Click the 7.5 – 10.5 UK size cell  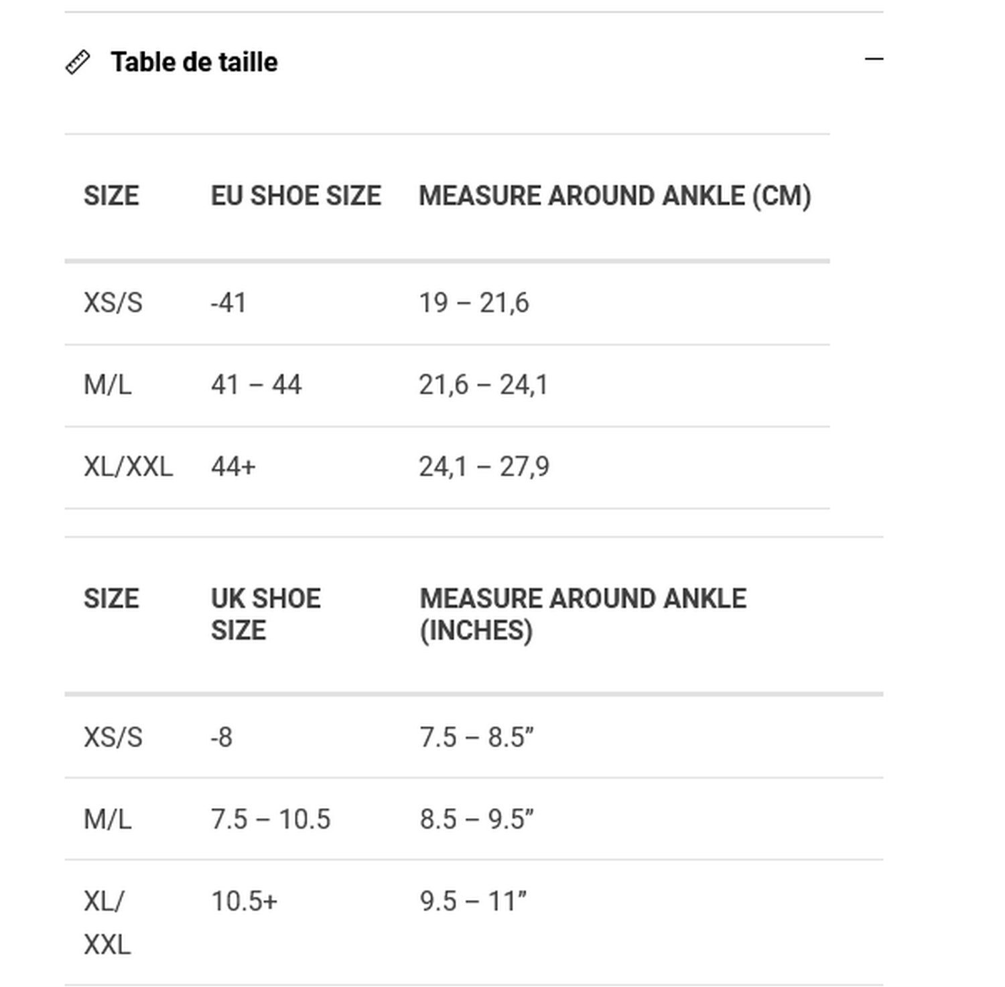coord(271,819)
